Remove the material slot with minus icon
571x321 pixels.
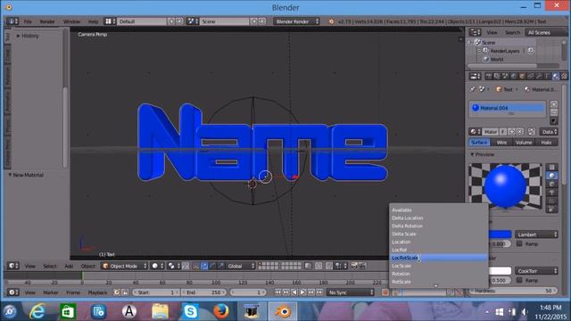tap(553, 112)
